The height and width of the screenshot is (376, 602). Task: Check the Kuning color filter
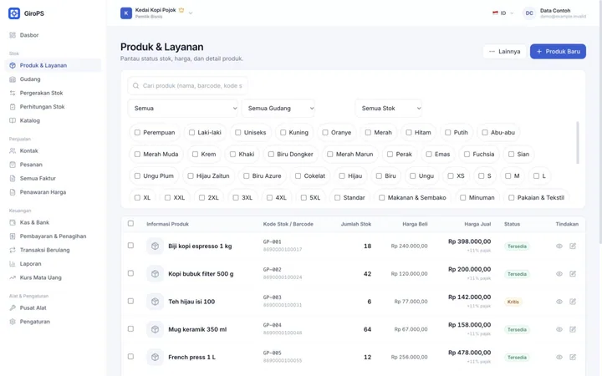[283, 132]
